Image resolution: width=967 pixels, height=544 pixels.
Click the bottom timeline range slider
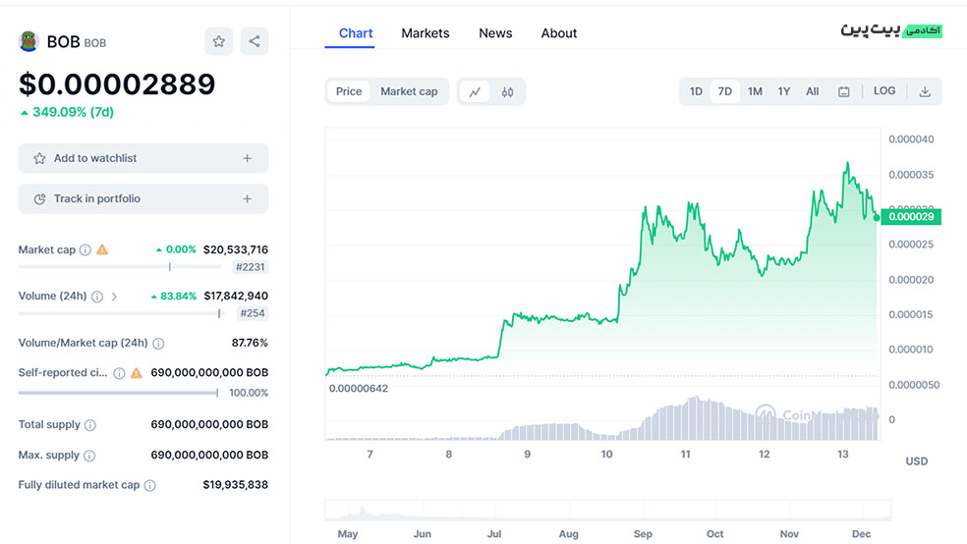(x=608, y=511)
